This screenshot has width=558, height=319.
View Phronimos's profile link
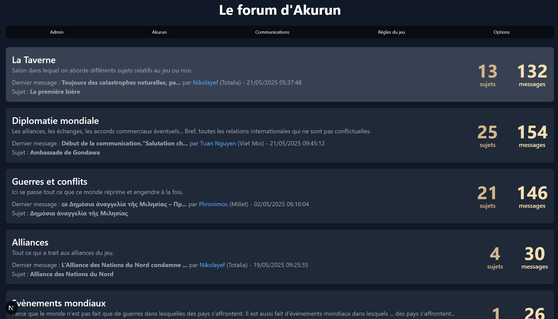(213, 204)
